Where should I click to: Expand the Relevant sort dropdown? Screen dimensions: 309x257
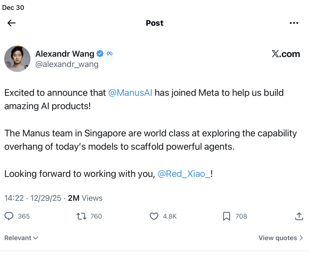coord(21,238)
